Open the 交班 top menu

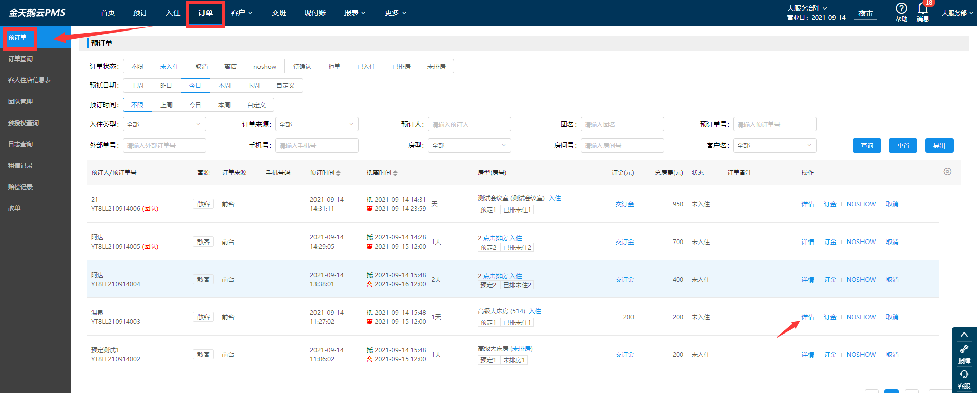click(x=279, y=13)
